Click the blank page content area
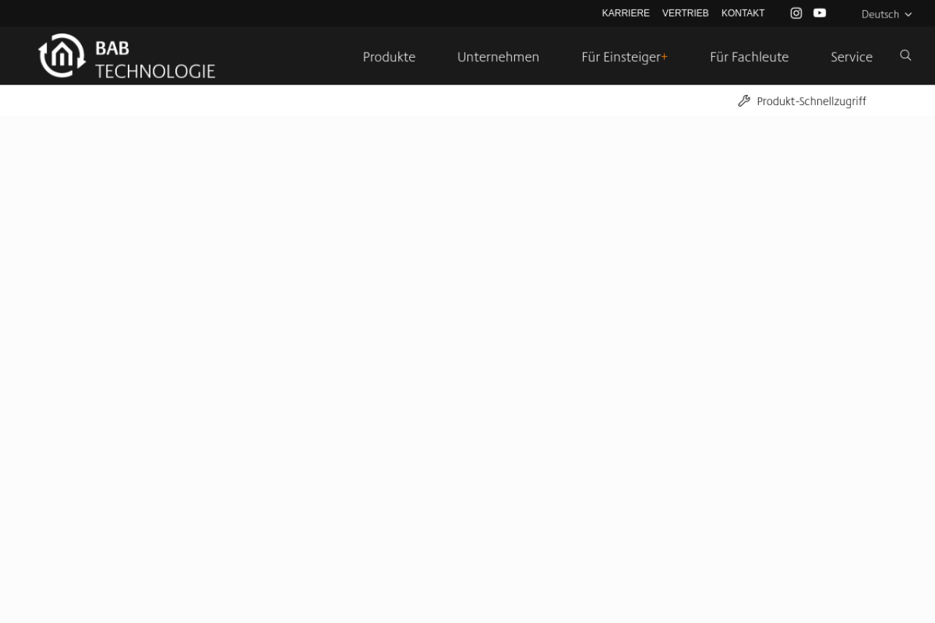 tap(467, 369)
